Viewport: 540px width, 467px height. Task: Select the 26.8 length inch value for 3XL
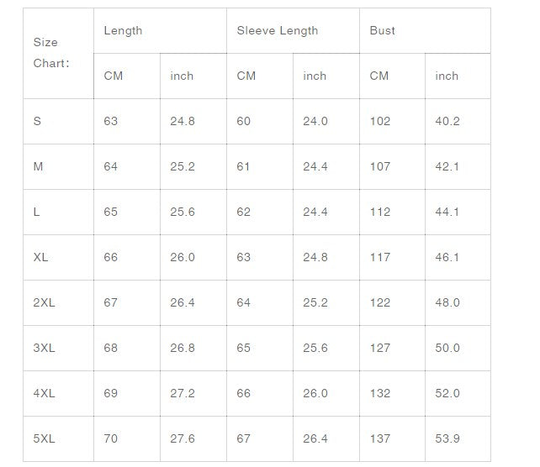[183, 349]
